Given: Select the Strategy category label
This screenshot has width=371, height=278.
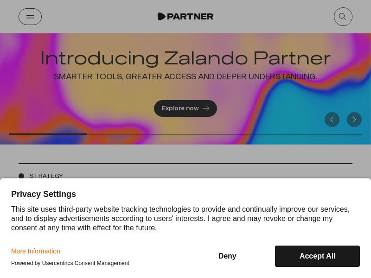Looking at the screenshot, I should [46, 176].
